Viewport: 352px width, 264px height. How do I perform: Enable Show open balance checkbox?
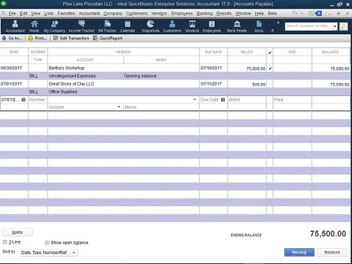coord(47,243)
